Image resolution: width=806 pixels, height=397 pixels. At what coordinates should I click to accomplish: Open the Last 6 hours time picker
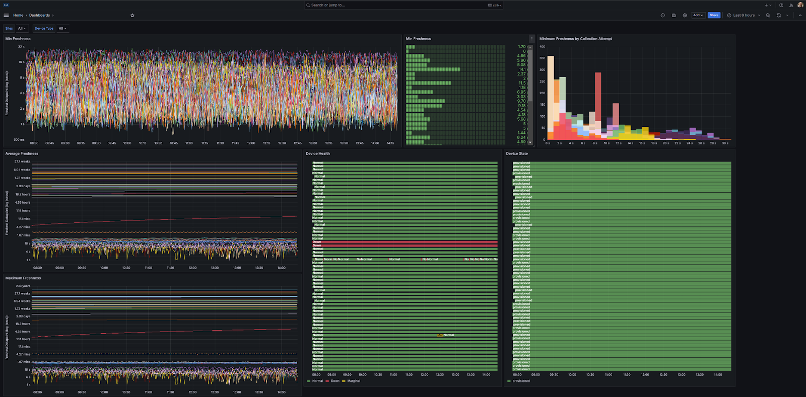coord(744,15)
